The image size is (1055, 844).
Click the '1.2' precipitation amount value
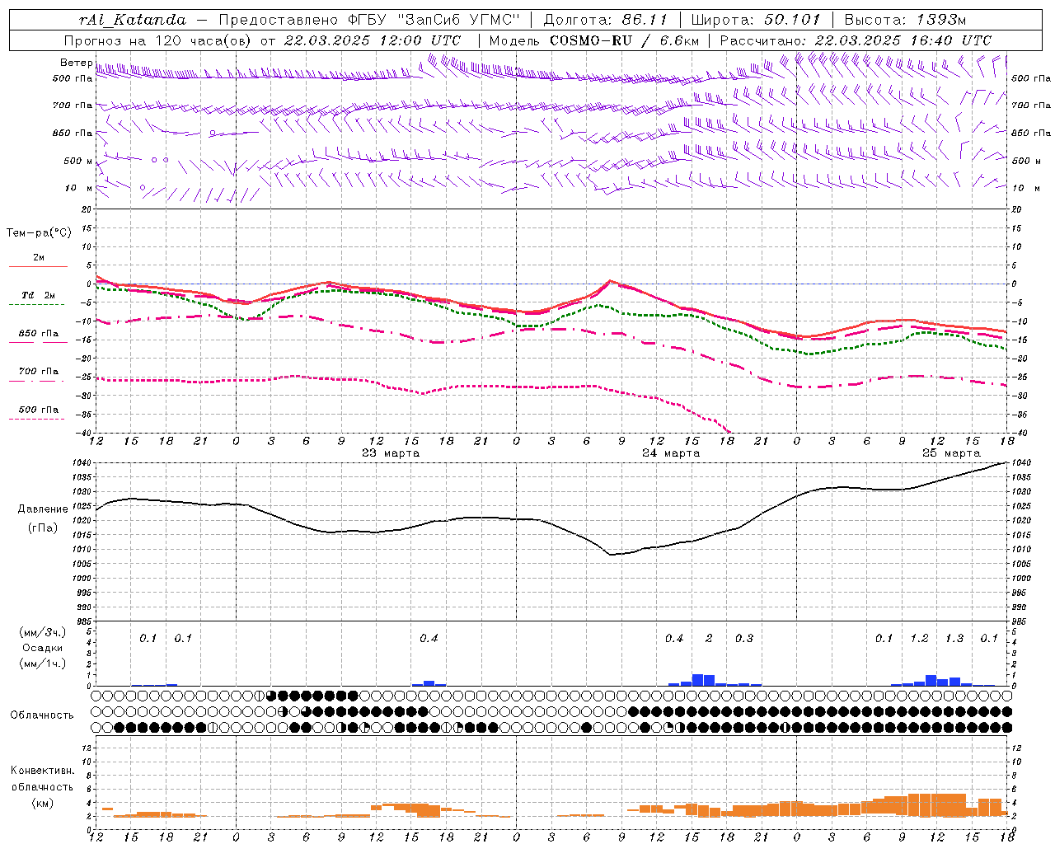click(919, 639)
